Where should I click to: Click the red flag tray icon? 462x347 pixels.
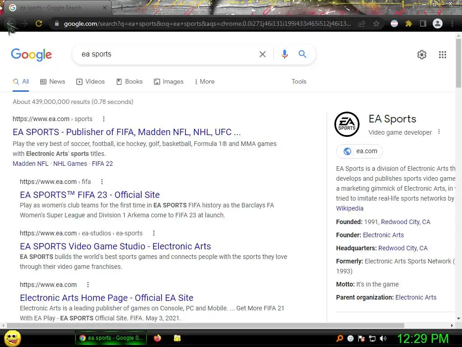click(361, 338)
